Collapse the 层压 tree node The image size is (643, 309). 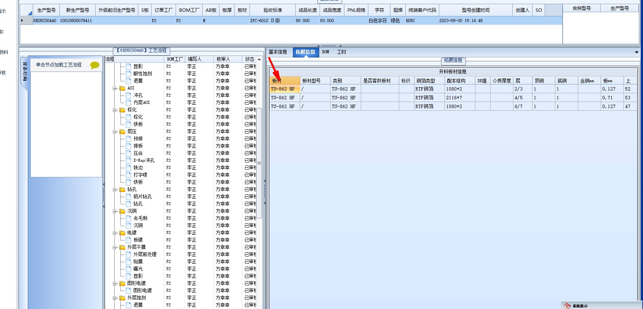pos(115,132)
